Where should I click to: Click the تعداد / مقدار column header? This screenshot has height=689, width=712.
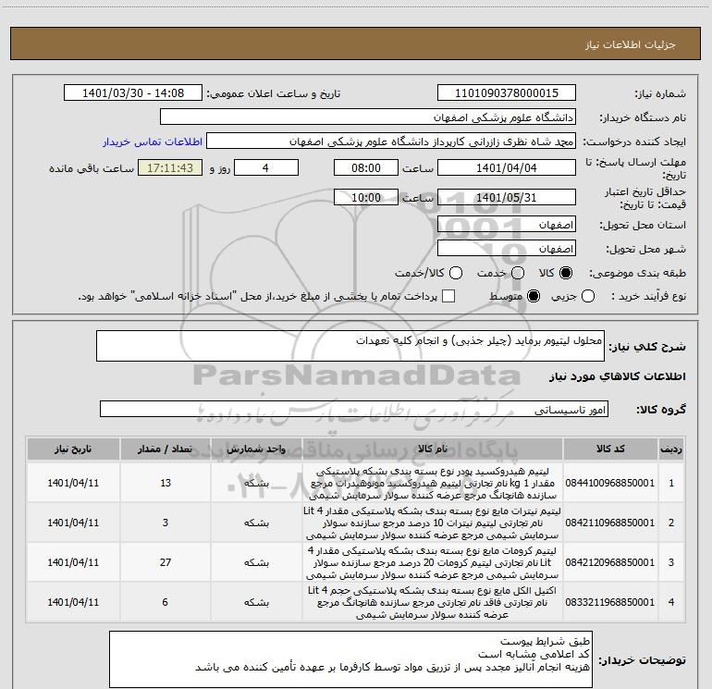click(x=166, y=449)
